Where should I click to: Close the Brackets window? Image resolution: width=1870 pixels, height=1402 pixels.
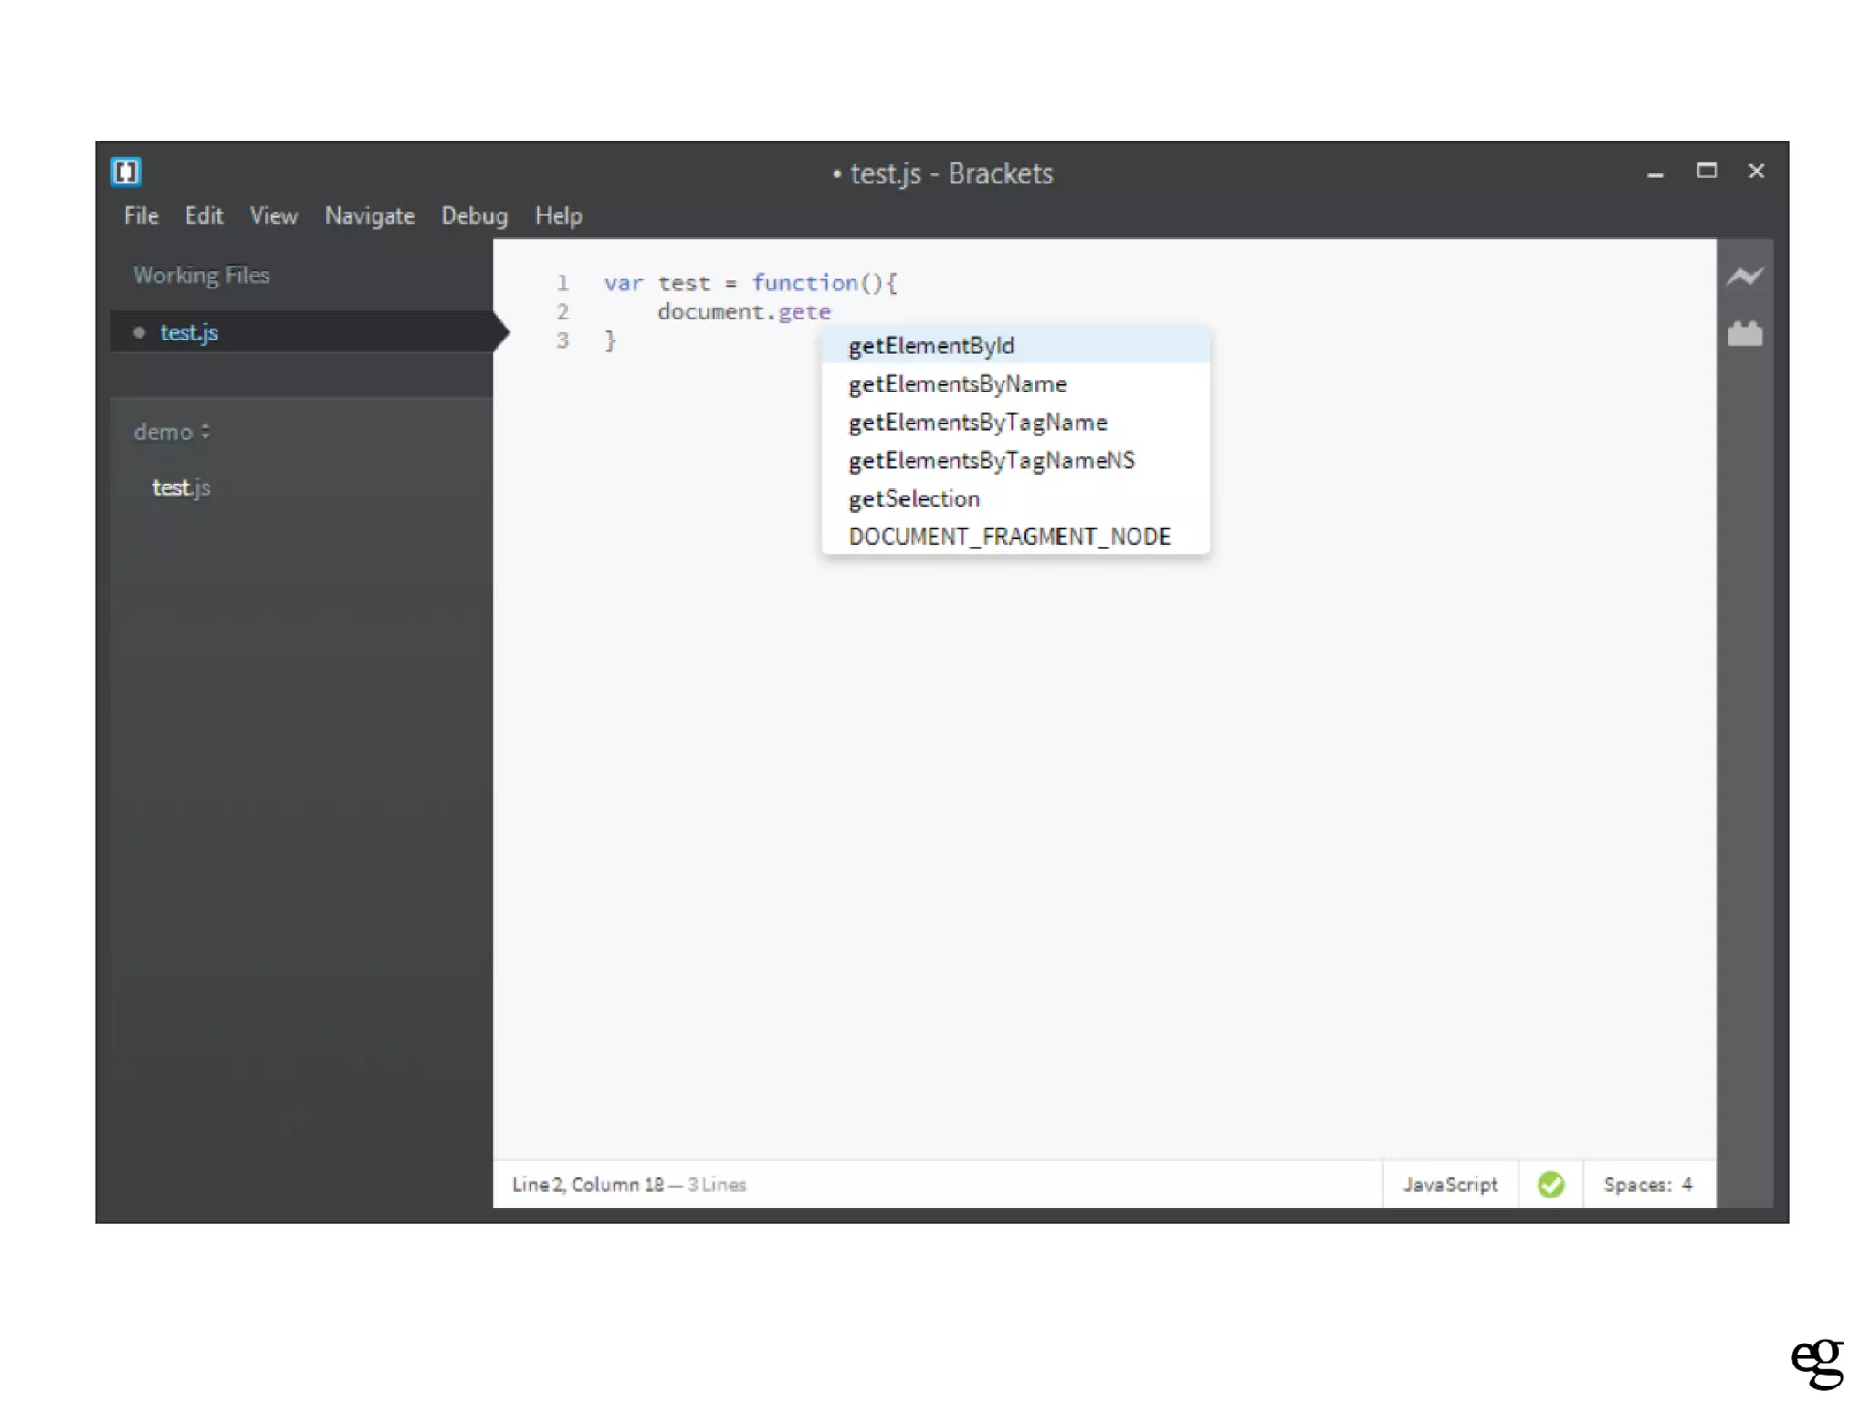[1756, 171]
